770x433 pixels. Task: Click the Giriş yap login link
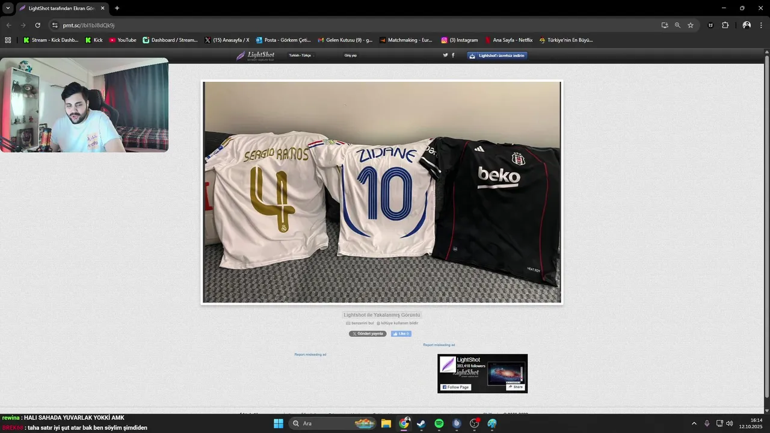click(x=351, y=55)
